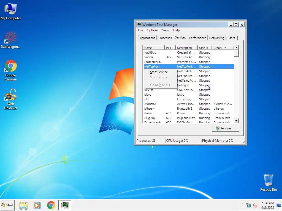The height and width of the screenshot is (211, 282).
Task: Minimize the Task Manager window
Action: (231, 24)
